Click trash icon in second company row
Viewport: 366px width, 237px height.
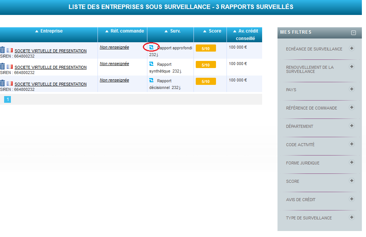3,66
